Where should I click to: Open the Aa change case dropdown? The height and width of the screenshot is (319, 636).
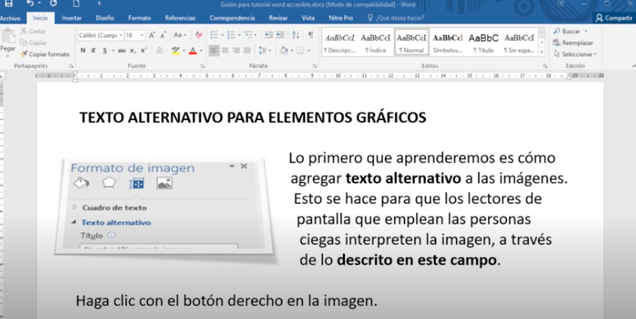180,35
